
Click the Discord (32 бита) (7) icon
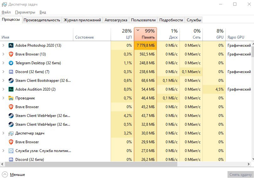(x=11, y=72)
